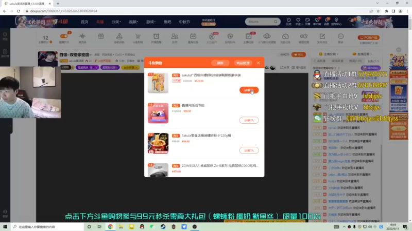Open Chrome from the Windows taskbar
This screenshot has width=412, height=231.
pyautogui.click(x=110, y=226)
